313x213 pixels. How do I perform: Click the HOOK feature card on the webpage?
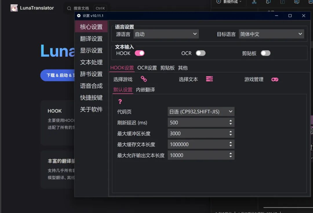[58, 123]
